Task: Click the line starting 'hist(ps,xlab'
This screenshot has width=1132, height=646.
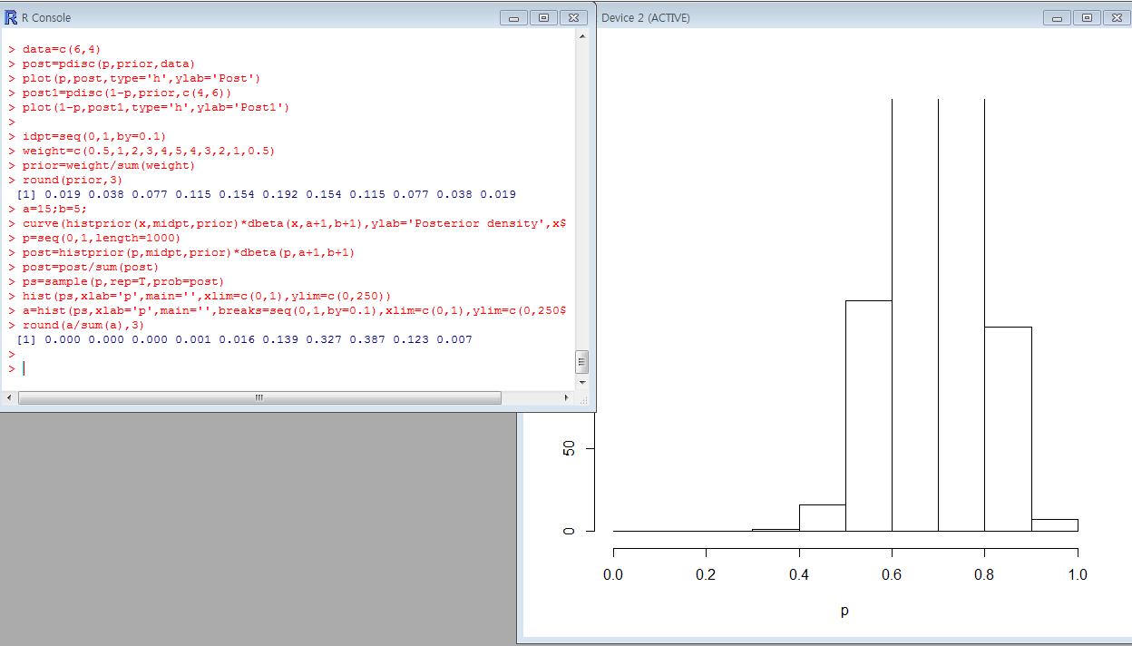Action: [x=207, y=296]
